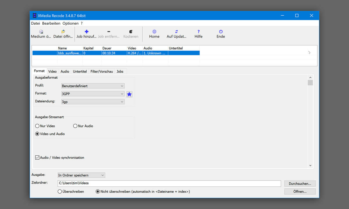349x209 pixels.
Task: Select Nur Audio radio button
Action: 75,126
